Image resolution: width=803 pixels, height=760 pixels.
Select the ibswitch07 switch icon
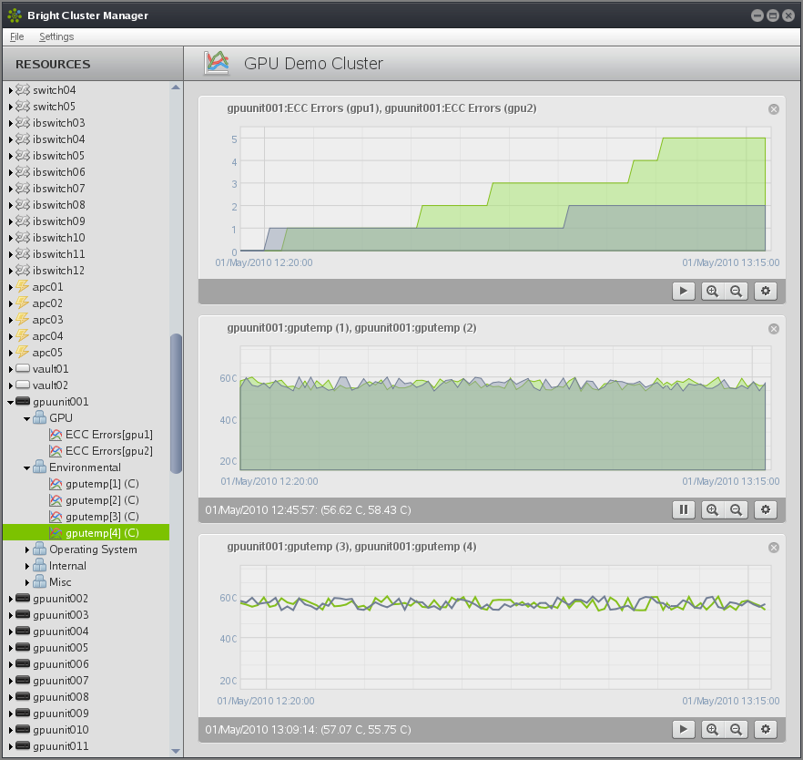(23, 188)
